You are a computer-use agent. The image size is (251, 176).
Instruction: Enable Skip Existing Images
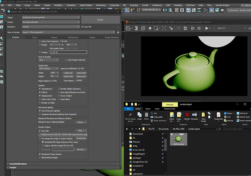(40, 157)
